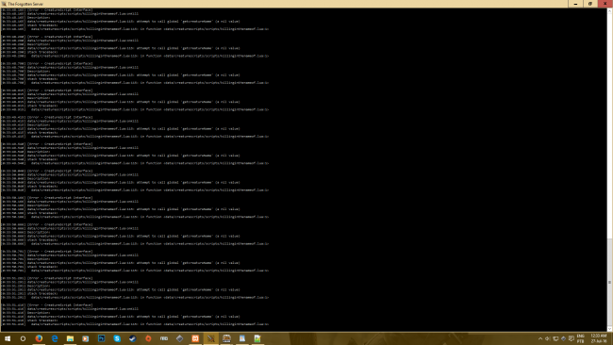The width and height of the screenshot is (613, 345).
Task: Close The Forgotten Server console
Action: point(605,4)
